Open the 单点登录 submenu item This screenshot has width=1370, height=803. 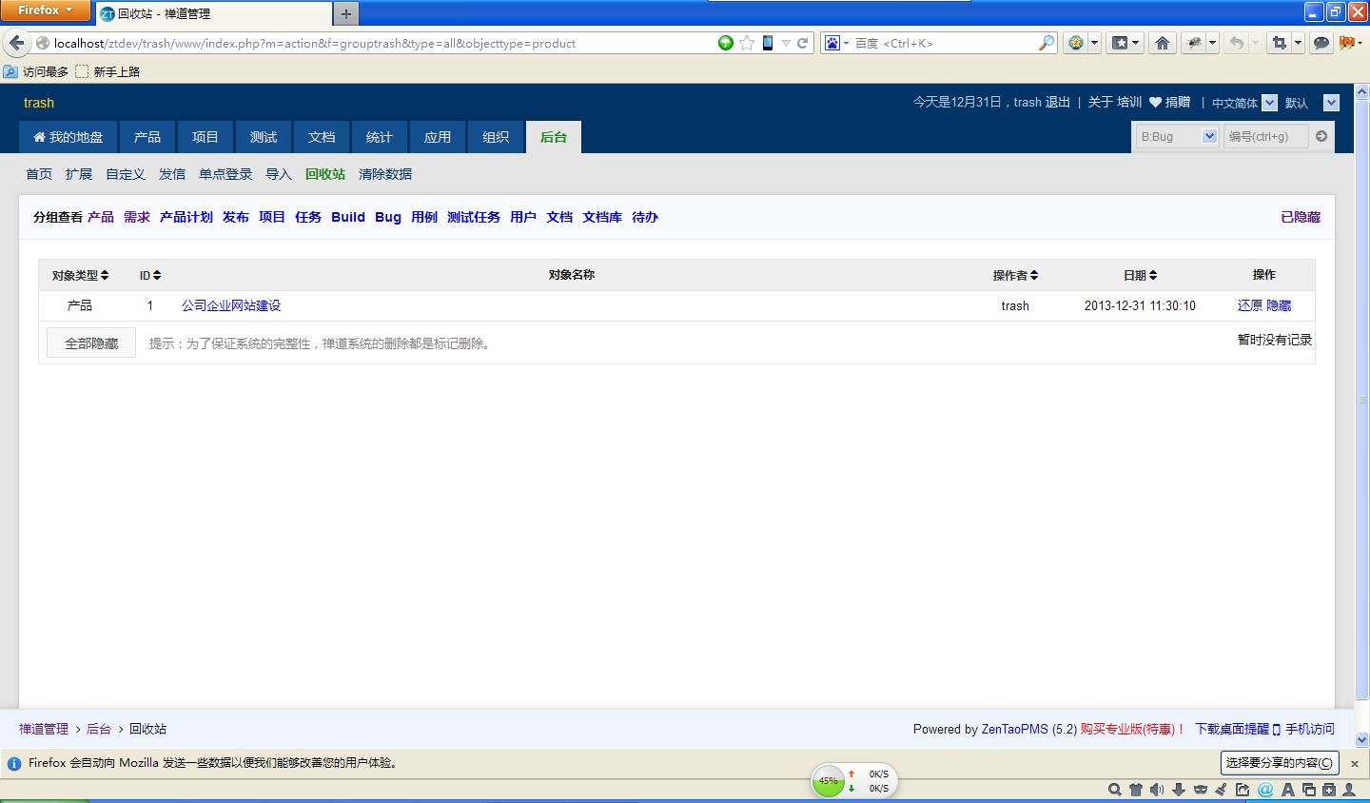(225, 174)
